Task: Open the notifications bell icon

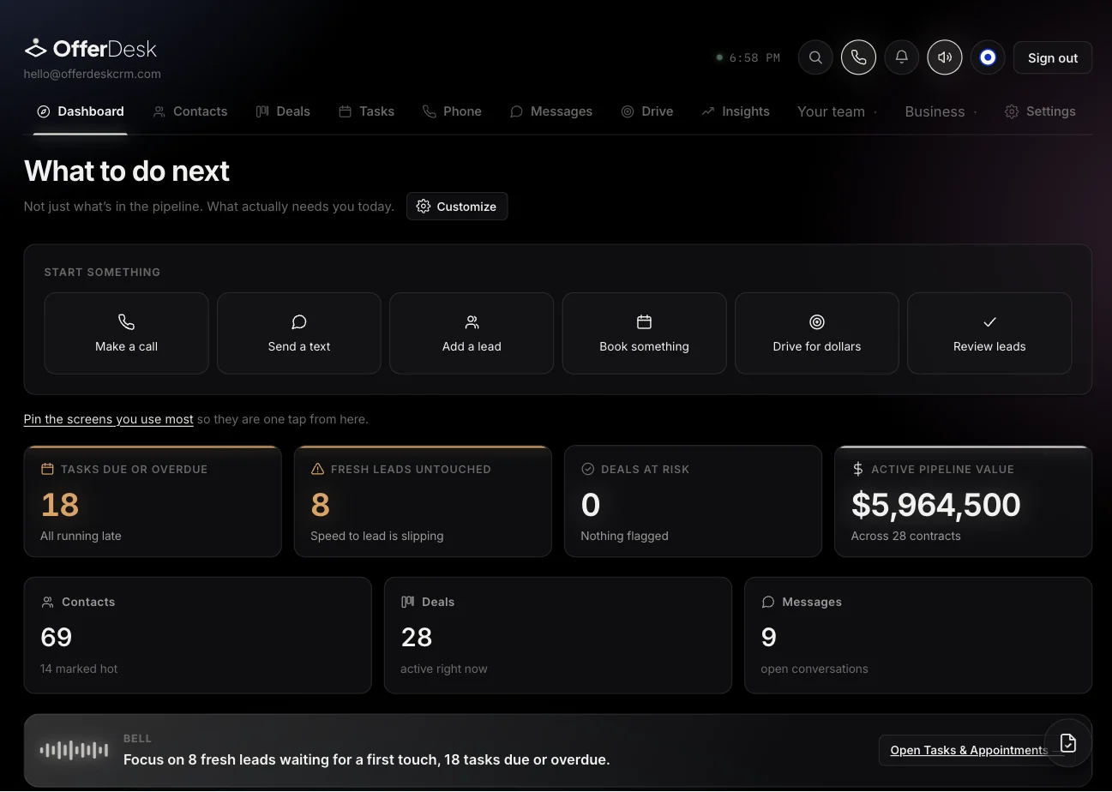Action: coord(901,58)
